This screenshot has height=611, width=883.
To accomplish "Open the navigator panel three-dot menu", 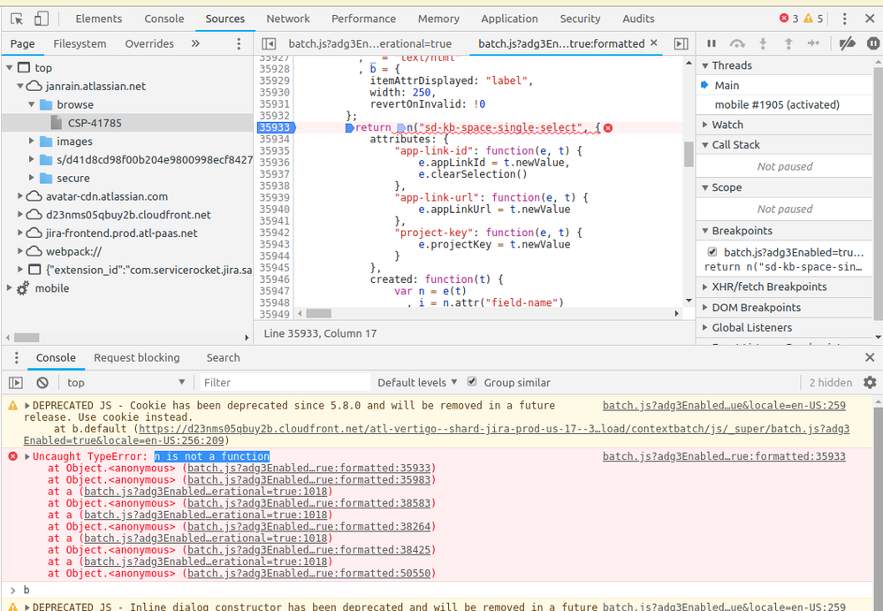I will pyautogui.click(x=239, y=43).
